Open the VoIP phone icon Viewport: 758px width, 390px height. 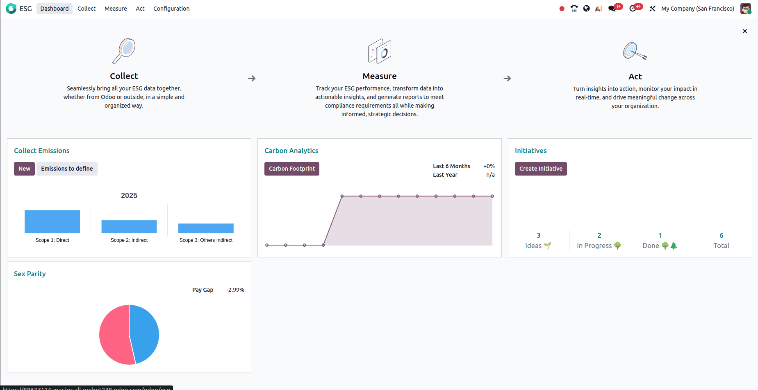coord(574,9)
